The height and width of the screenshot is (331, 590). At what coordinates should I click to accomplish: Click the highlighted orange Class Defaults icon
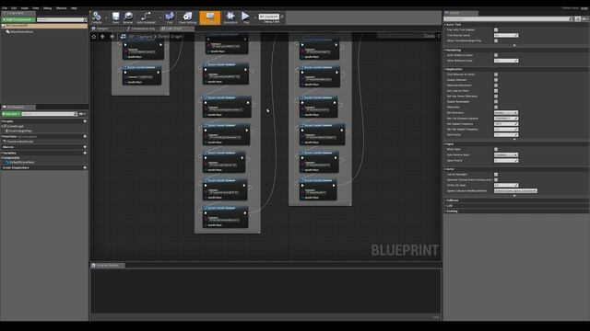210,17
